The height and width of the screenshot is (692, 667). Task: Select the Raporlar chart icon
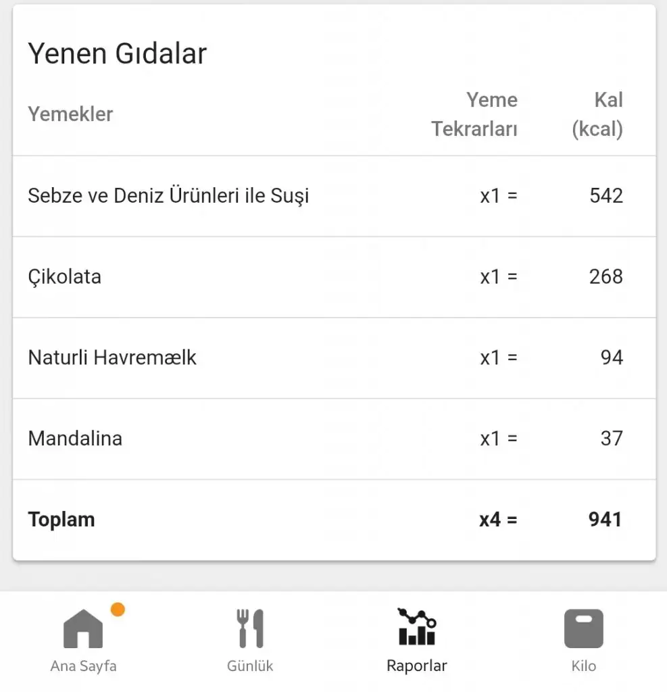click(x=417, y=627)
